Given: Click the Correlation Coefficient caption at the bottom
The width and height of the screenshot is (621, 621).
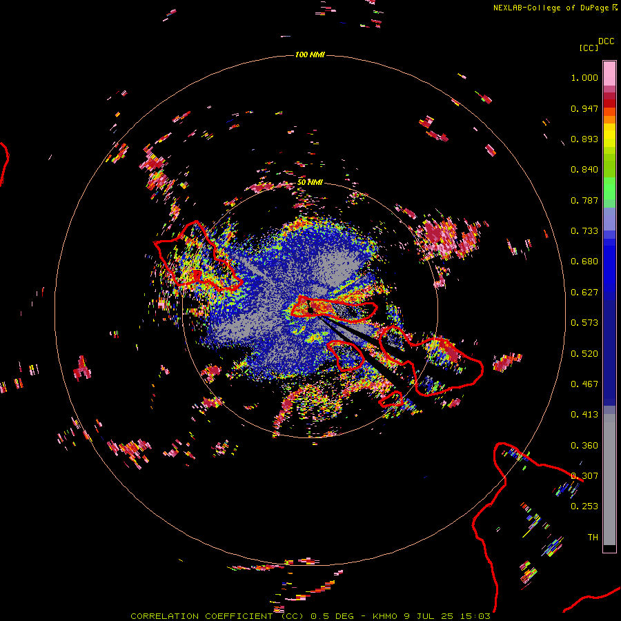Looking at the screenshot, I should [x=310, y=616].
